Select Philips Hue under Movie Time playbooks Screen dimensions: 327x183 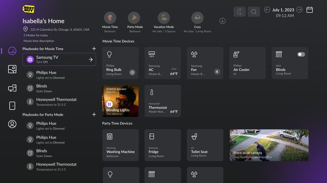[59, 75]
